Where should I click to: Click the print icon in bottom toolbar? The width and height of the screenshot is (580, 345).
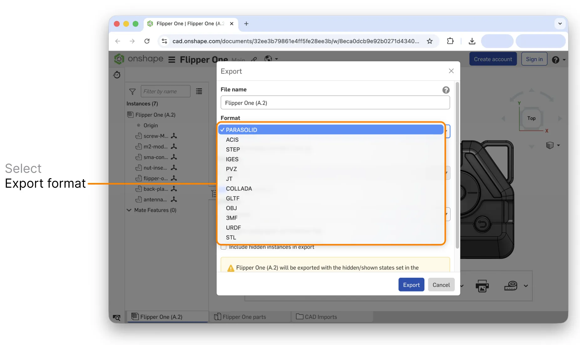pyautogui.click(x=482, y=286)
